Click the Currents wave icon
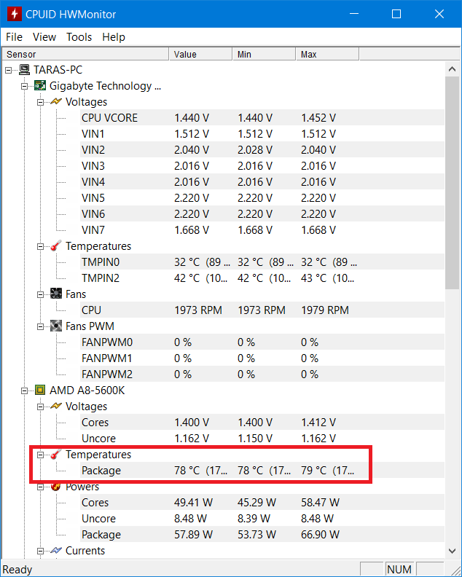Screen dimensions: 462x577 point(56,551)
